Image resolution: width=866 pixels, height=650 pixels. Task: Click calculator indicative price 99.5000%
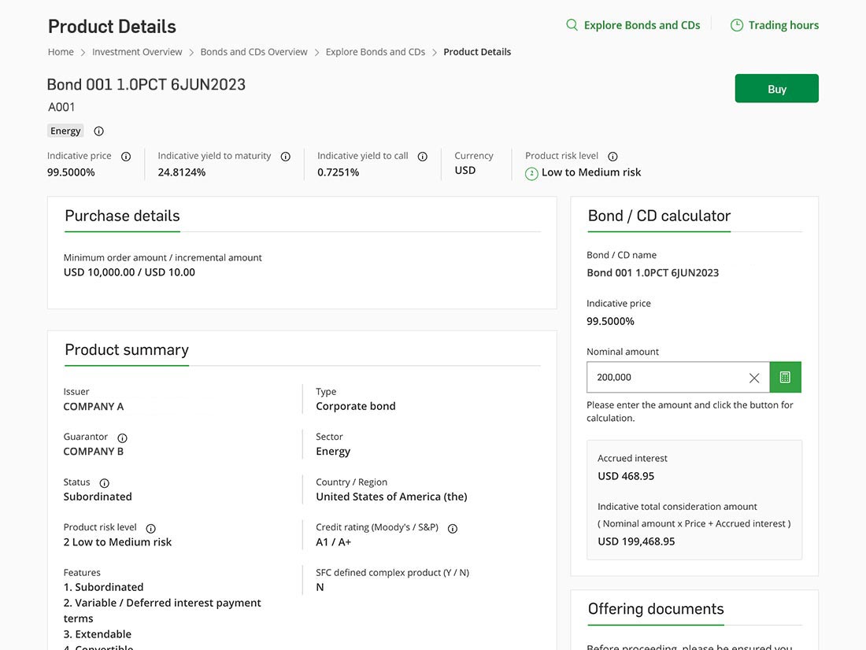[x=610, y=321]
